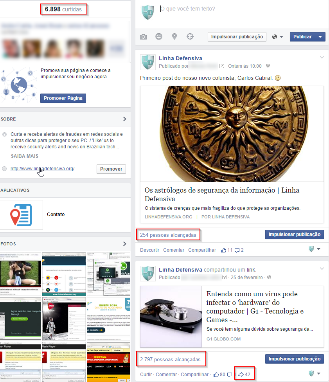Viewport: 329px width, 382px height.
Task: Click the share arrow icon showing 42
Action: click(241, 375)
